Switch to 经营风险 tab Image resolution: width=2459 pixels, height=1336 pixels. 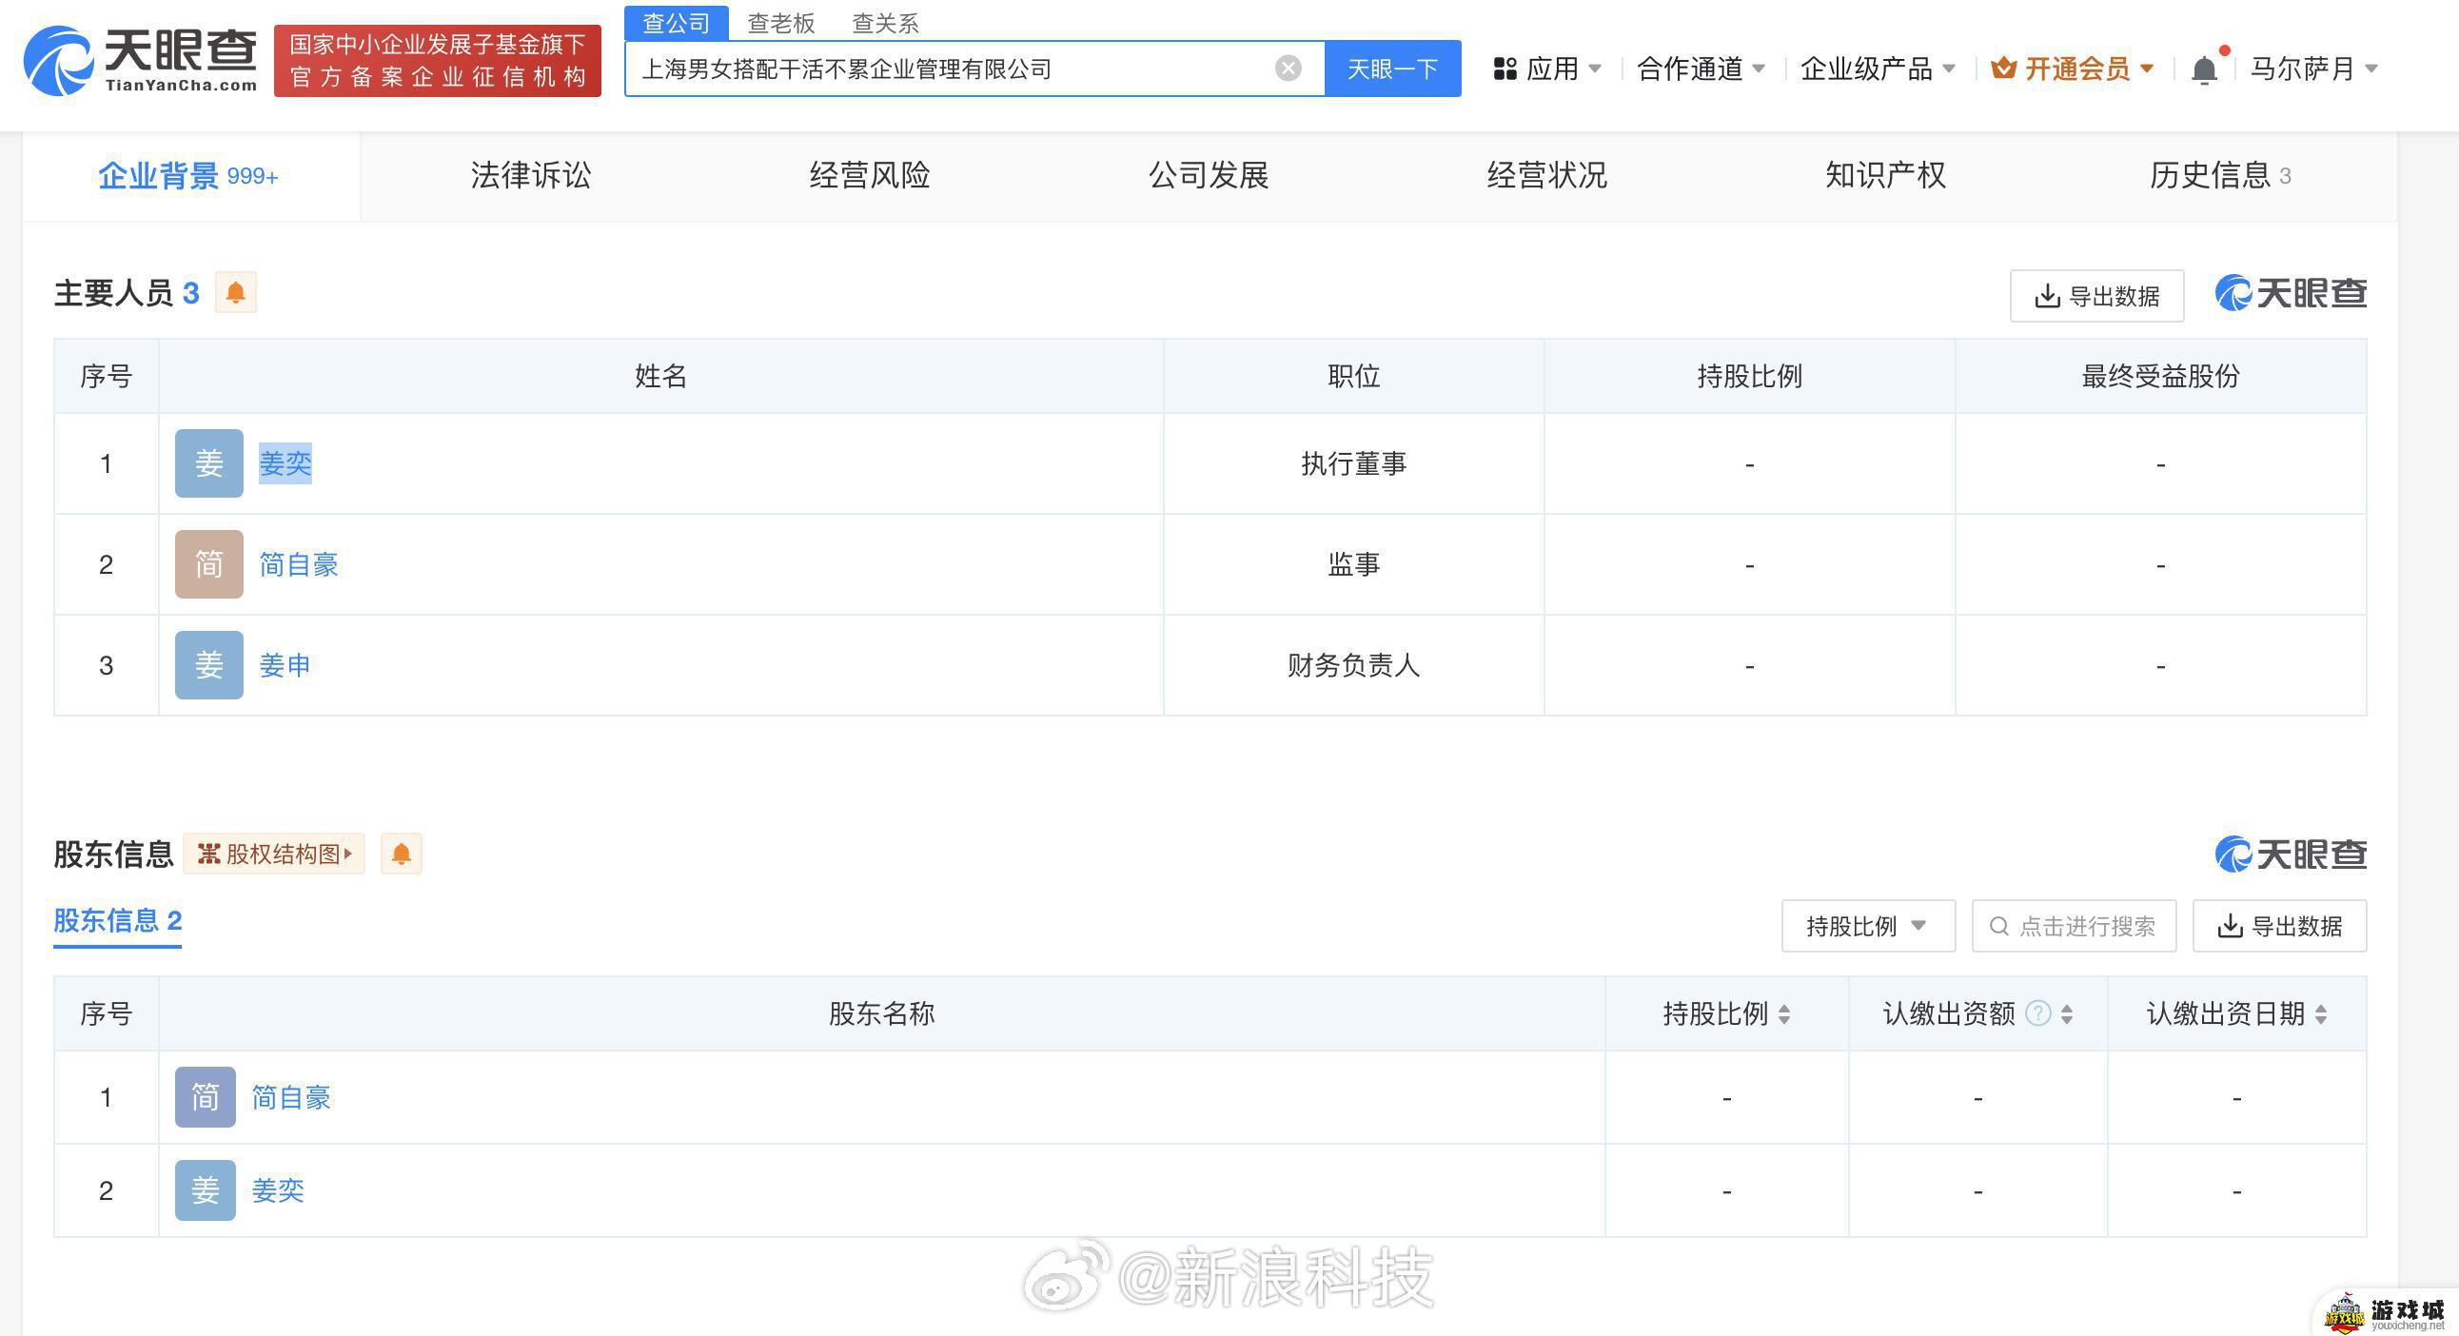point(870,176)
